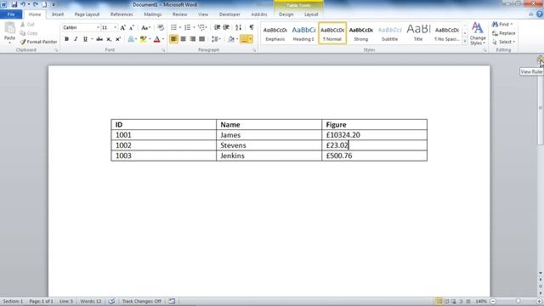Click the Font Color button
This screenshot has height=306, width=544.
click(x=156, y=39)
